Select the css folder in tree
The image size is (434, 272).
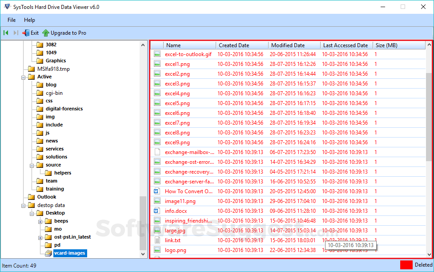(x=49, y=101)
